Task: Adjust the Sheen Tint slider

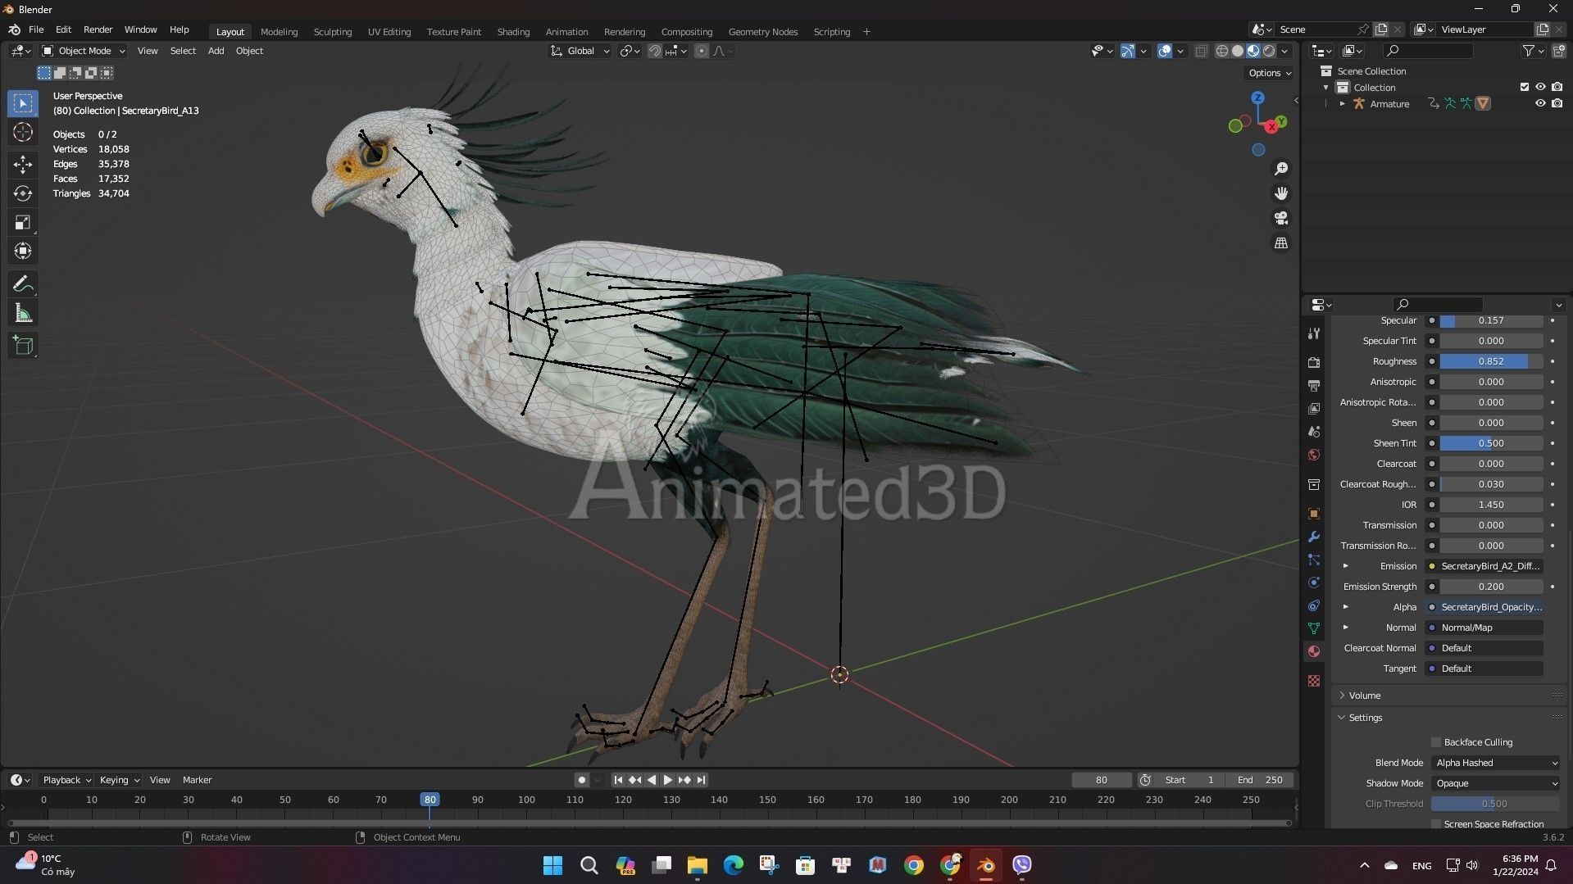Action: [1491, 443]
